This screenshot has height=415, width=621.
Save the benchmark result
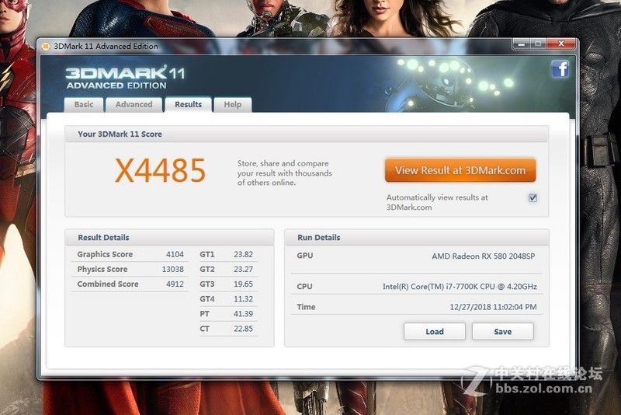tap(502, 331)
